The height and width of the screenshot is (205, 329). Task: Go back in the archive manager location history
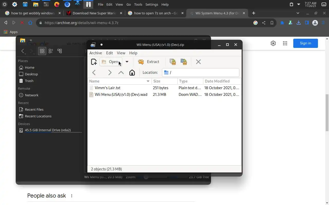[94, 73]
